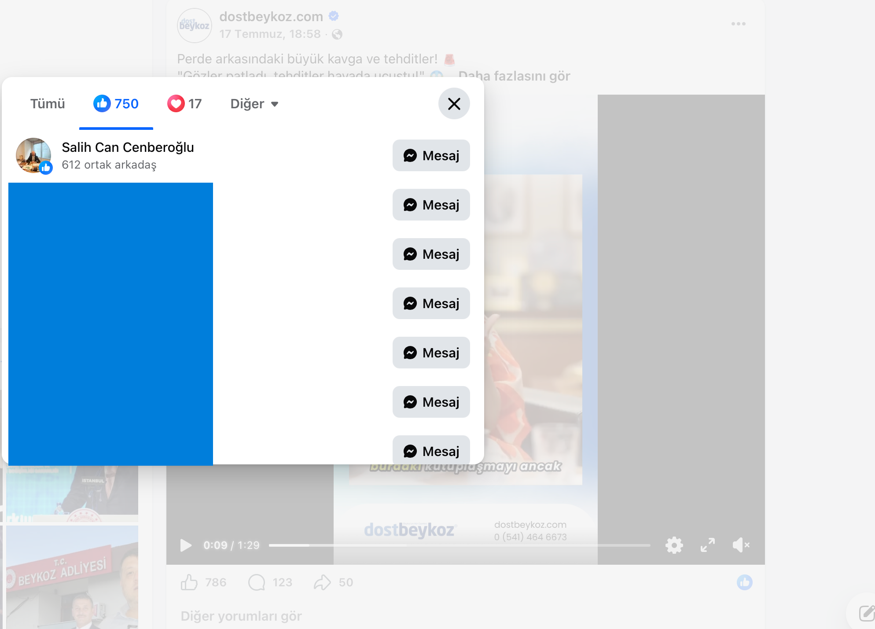Unmute the video sound
The width and height of the screenshot is (875, 629).
(x=741, y=545)
